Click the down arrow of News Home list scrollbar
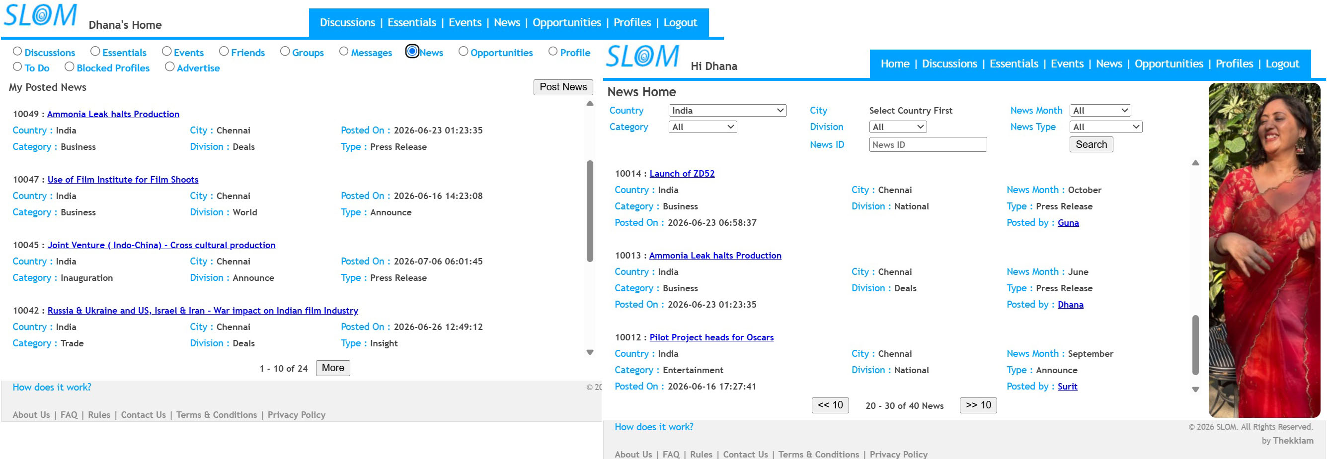Image resolution: width=1327 pixels, height=459 pixels. point(1195,390)
